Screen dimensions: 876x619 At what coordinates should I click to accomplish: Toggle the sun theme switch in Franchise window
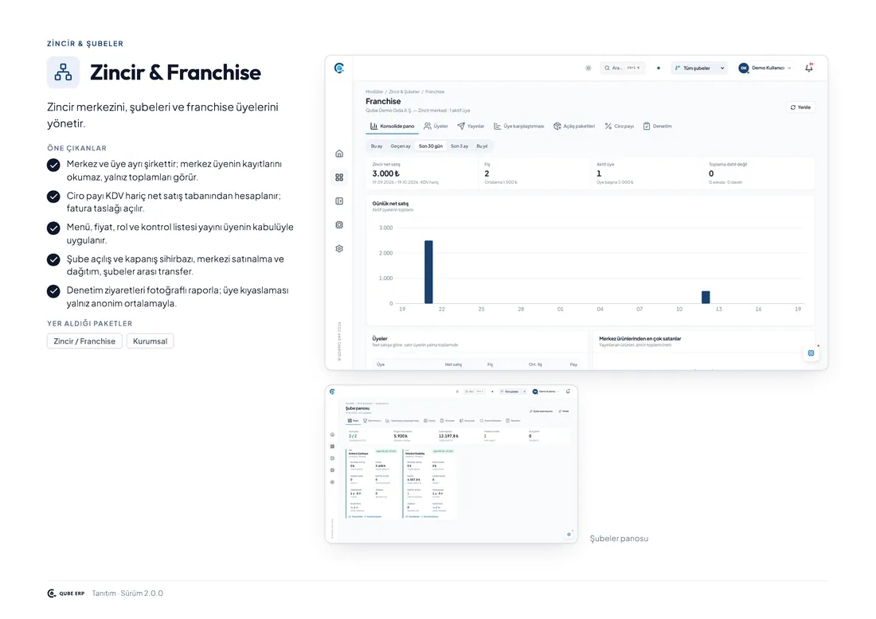pos(589,68)
